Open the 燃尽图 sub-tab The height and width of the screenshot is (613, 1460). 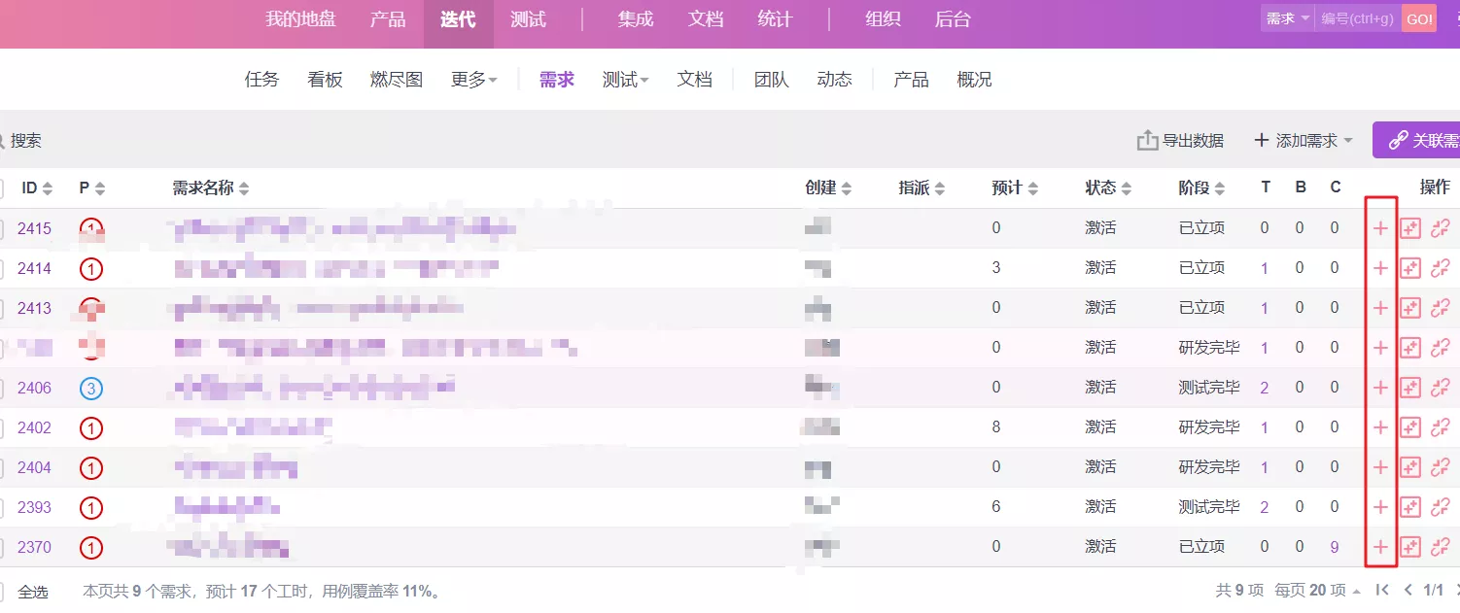coord(397,80)
